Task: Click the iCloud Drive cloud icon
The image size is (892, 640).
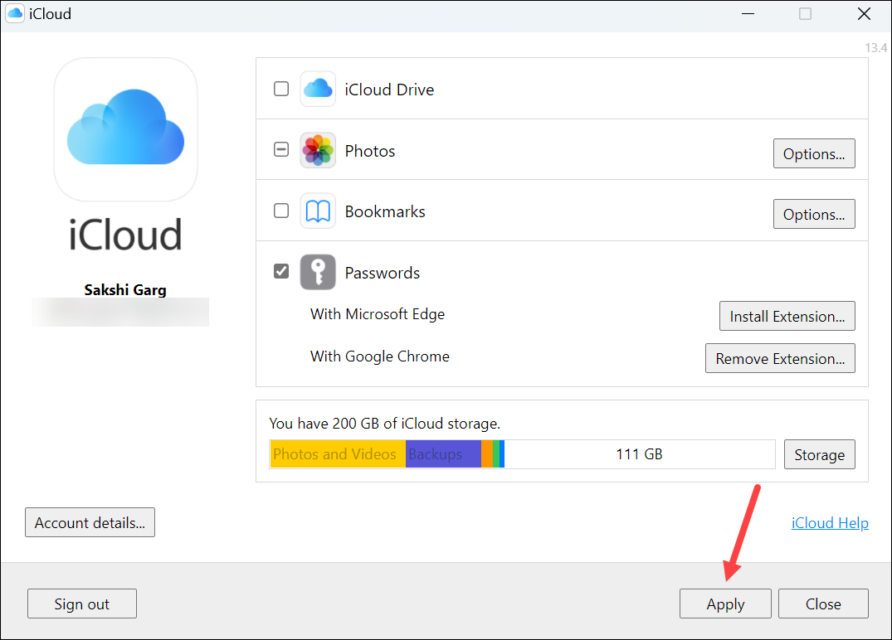Action: pyautogui.click(x=318, y=90)
